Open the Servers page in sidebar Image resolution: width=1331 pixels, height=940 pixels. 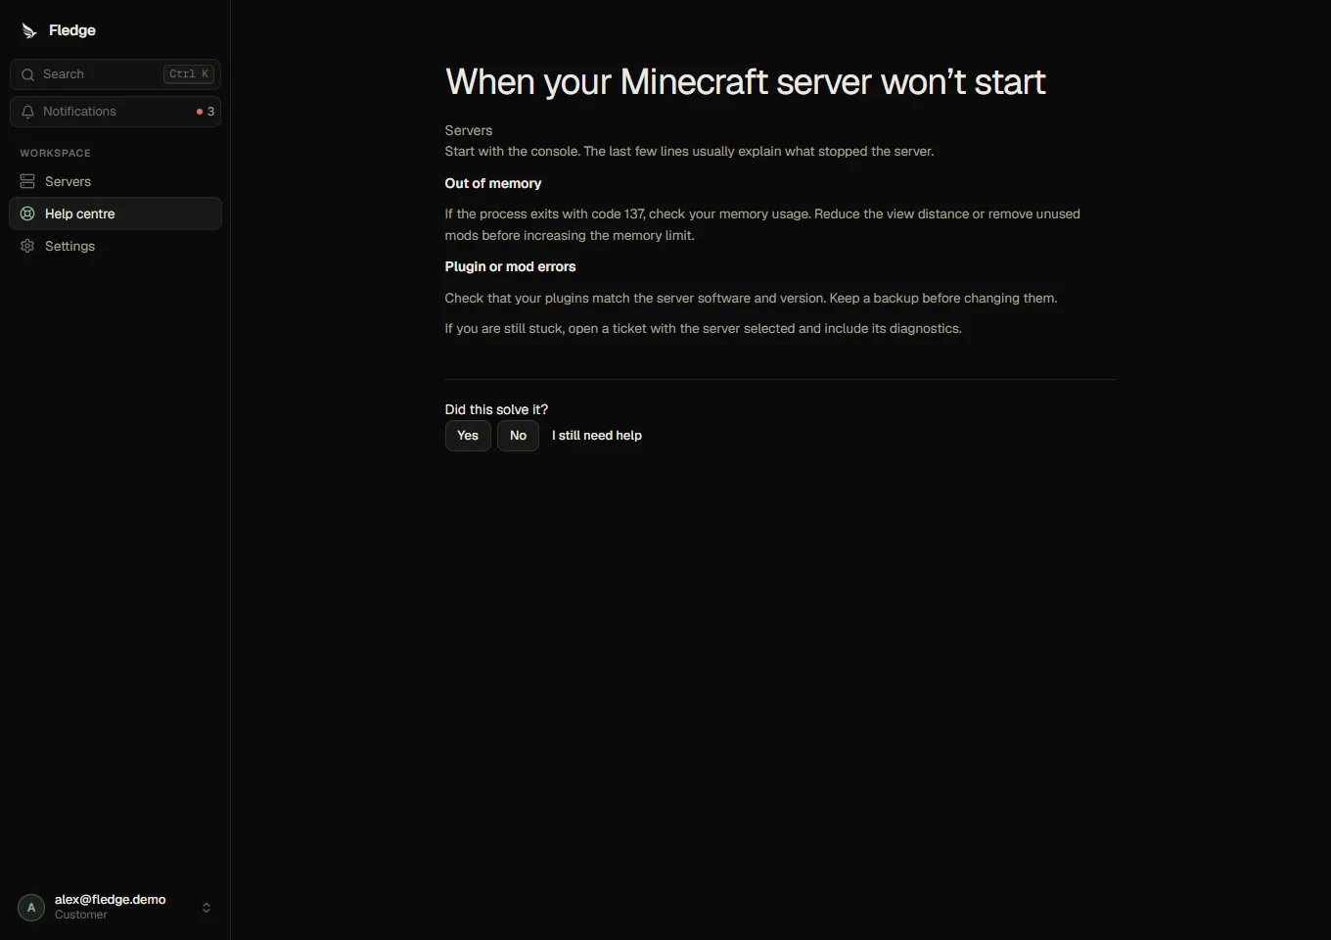pyautogui.click(x=115, y=182)
